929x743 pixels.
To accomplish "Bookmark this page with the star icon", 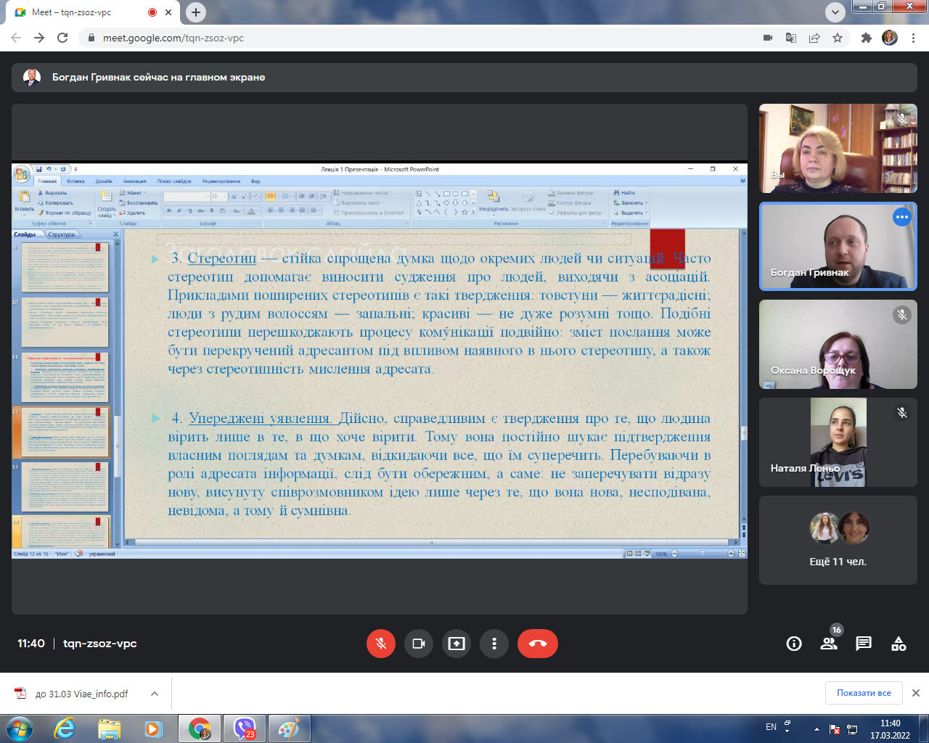I will [838, 38].
